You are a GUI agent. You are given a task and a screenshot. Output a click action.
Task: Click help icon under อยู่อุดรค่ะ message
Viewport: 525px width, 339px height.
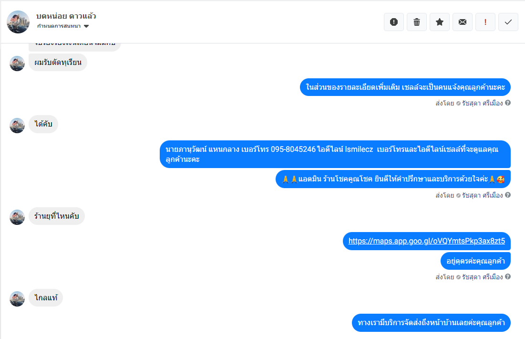[508, 276]
